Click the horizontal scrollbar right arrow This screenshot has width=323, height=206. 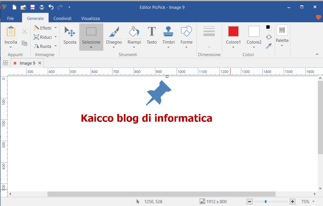[x=314, y=194]
